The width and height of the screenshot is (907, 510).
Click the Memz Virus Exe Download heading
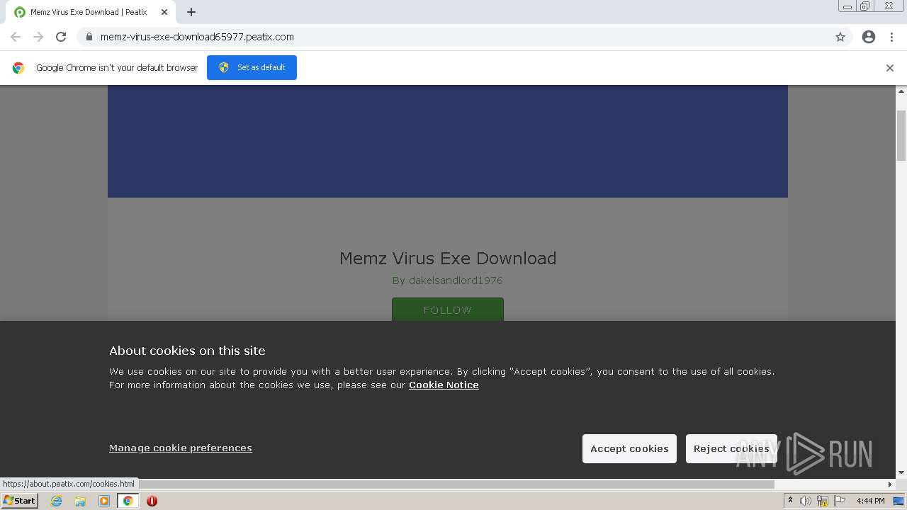(448, 258)
